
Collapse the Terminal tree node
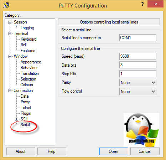coord(10,33)
